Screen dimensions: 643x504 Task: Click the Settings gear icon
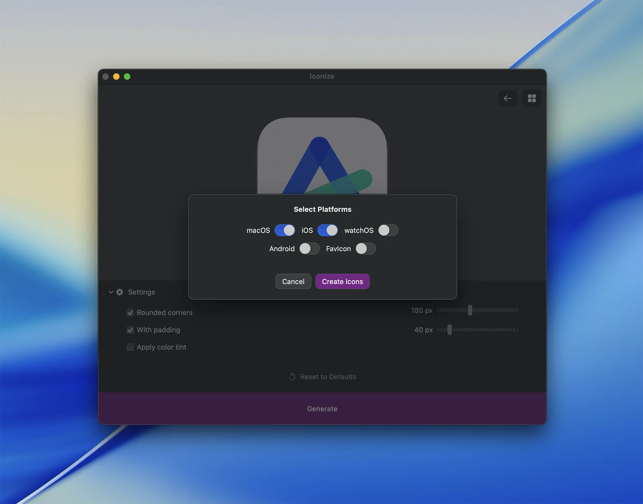pos(120,292)
